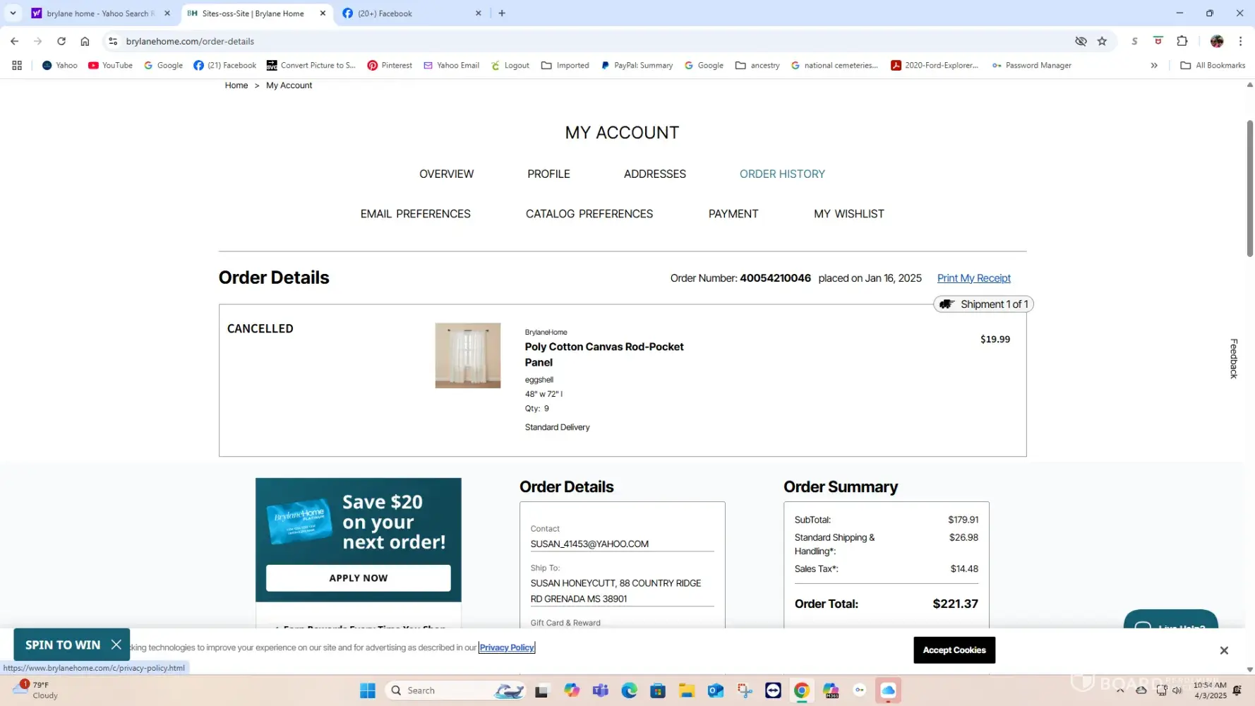The width and height of the screenshot is (1255, 706).
Task: Reload the Brylane Home page
Action: (x=61, y=41)
